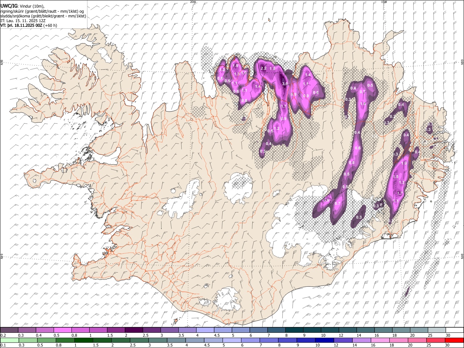The image size is (464, 348).
Task: Click the "Vindur (10m)" label
Action: (x=32, y=6)
